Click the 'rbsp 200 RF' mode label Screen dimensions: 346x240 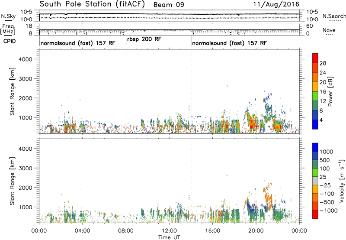[144, 39]
